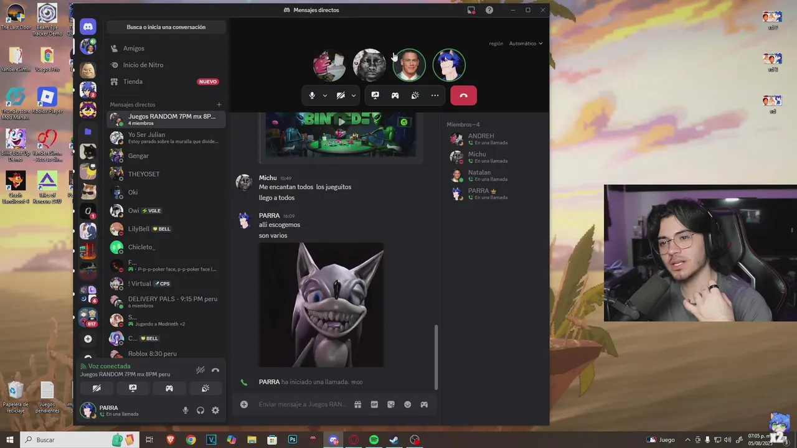Open Gengar direct message
This screenshot has height=448, width=797.
166,156
